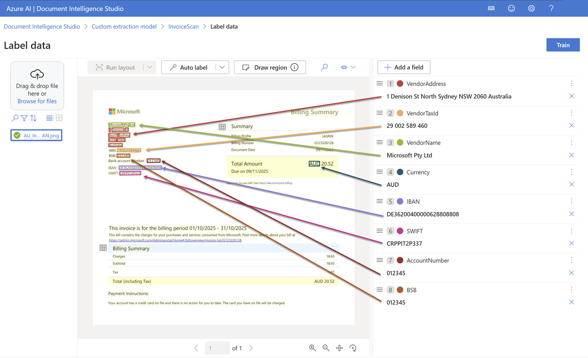Remove the SWIFT label value
The height and width of the screenshot is (358, 588).
tap(572, 243)
